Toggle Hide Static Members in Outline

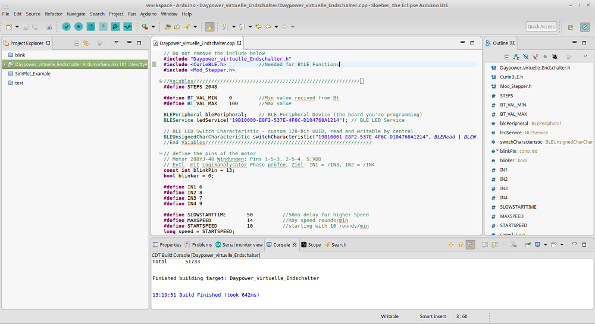coord(535,57)
